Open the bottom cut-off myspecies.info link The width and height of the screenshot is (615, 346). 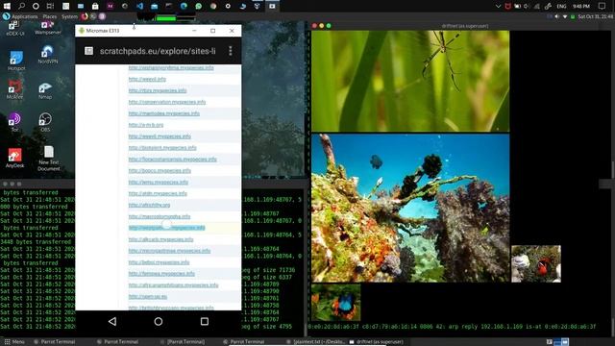point(171,308)
